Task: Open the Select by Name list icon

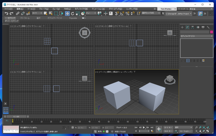Action: point(51,13)
